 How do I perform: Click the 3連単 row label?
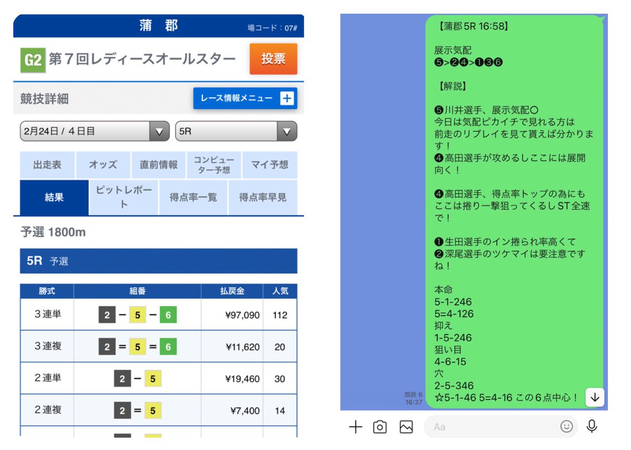48,315
